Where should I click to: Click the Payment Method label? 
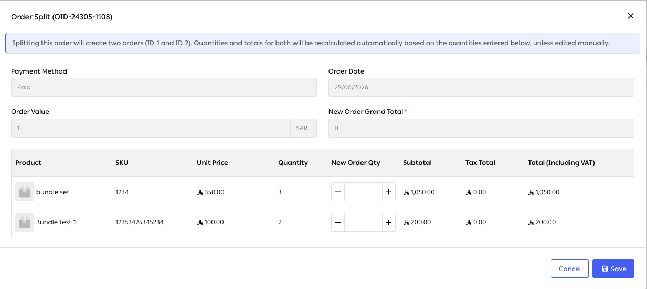click(x=39, y=71)
